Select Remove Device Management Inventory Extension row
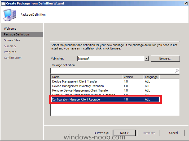This screenshot has height=141, width=189. coord(106,94)
